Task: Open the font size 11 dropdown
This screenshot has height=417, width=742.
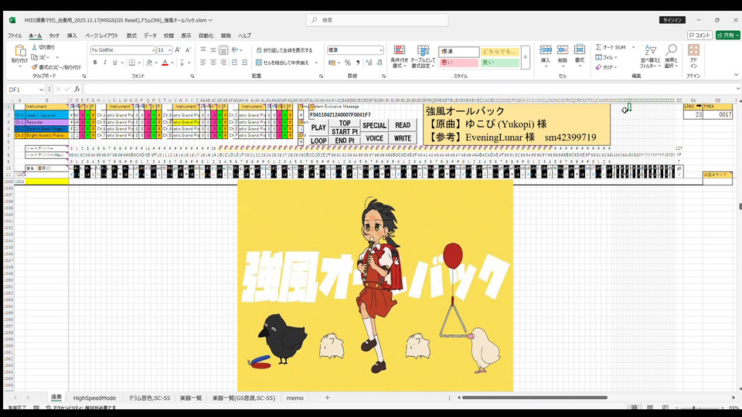Action: [x=169, y=50]
